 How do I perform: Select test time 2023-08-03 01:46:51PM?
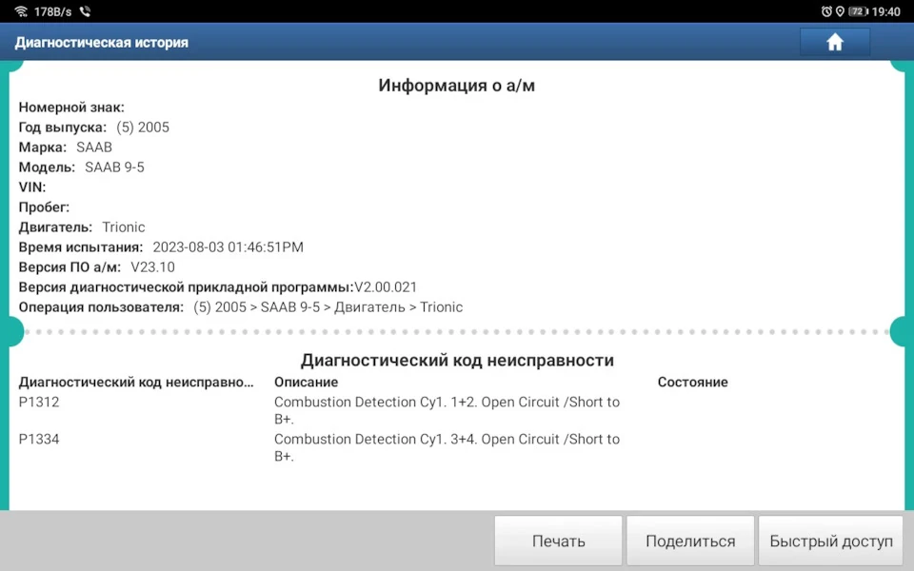pyautogui.click(x=228, y=247)
